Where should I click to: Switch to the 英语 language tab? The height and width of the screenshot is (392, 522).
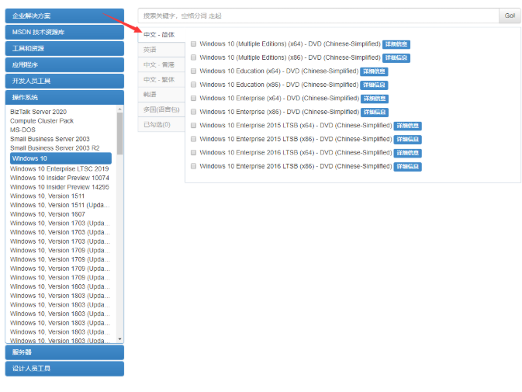(150, 50)
